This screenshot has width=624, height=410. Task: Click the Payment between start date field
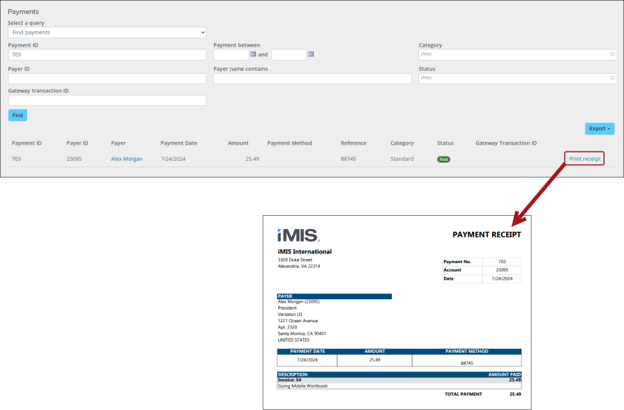click(231, 54)
